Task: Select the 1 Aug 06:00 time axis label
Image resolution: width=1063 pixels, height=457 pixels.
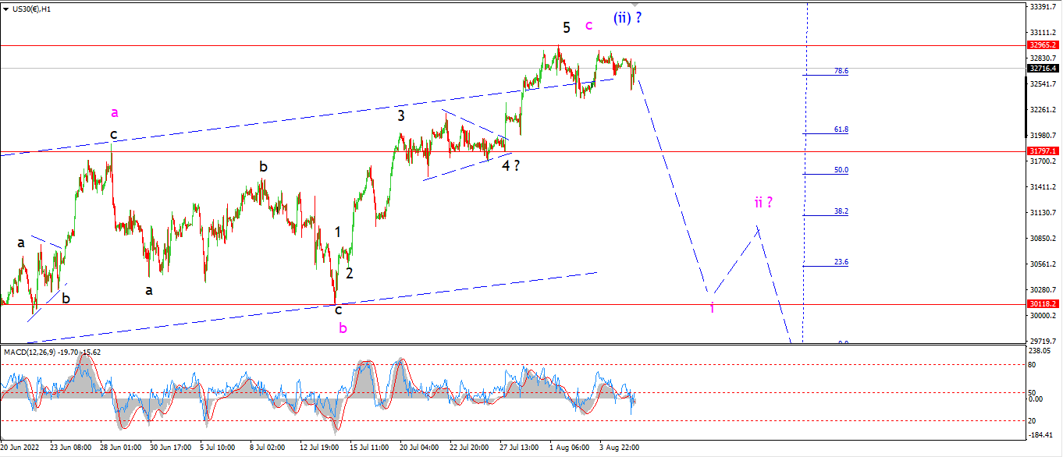Action: click(x=568, y=448)
